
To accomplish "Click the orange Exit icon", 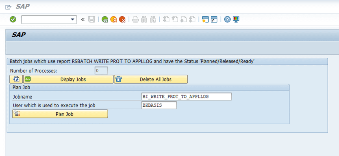I will pos(114,20).
